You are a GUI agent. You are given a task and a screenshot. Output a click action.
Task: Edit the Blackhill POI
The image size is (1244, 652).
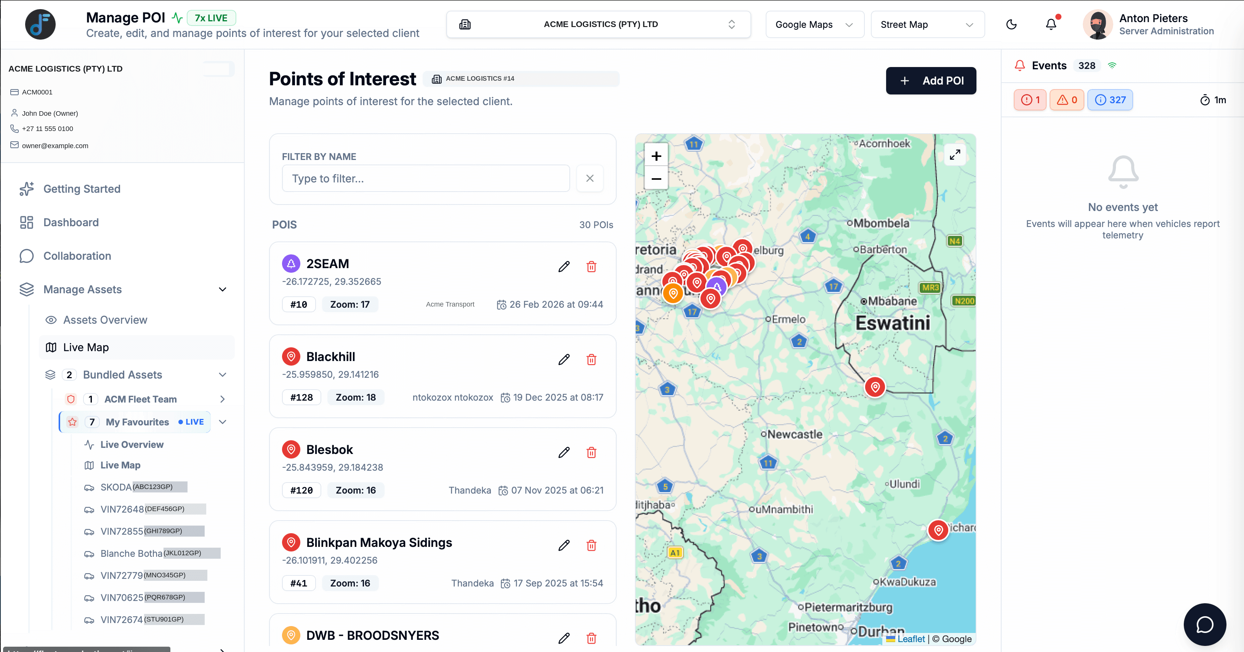[564, 360]
